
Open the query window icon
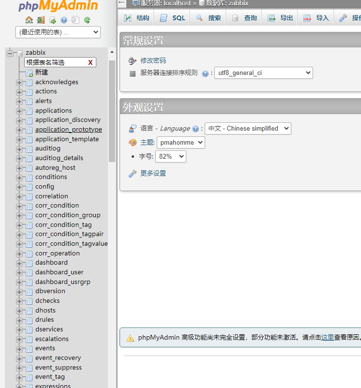pos(52,20)
